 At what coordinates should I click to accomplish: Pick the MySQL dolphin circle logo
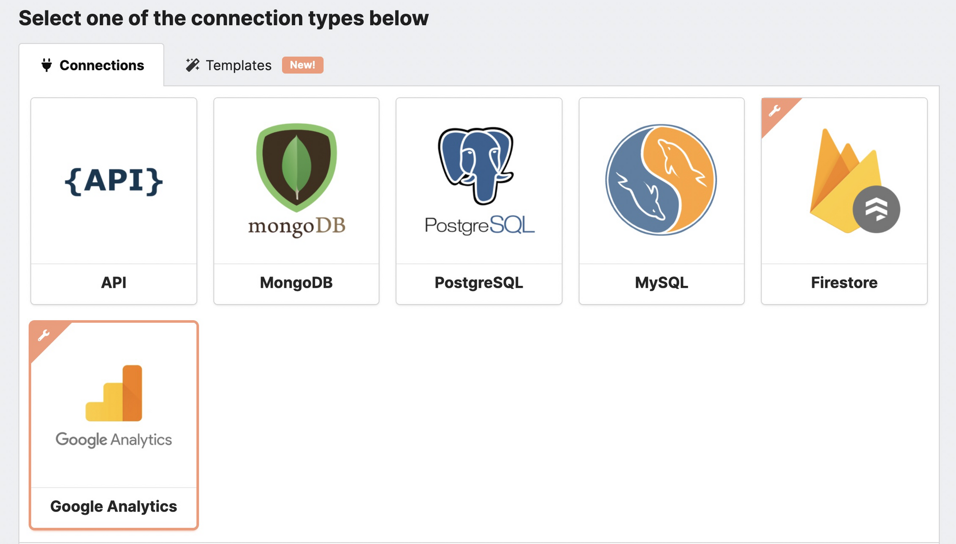point(661,180)
